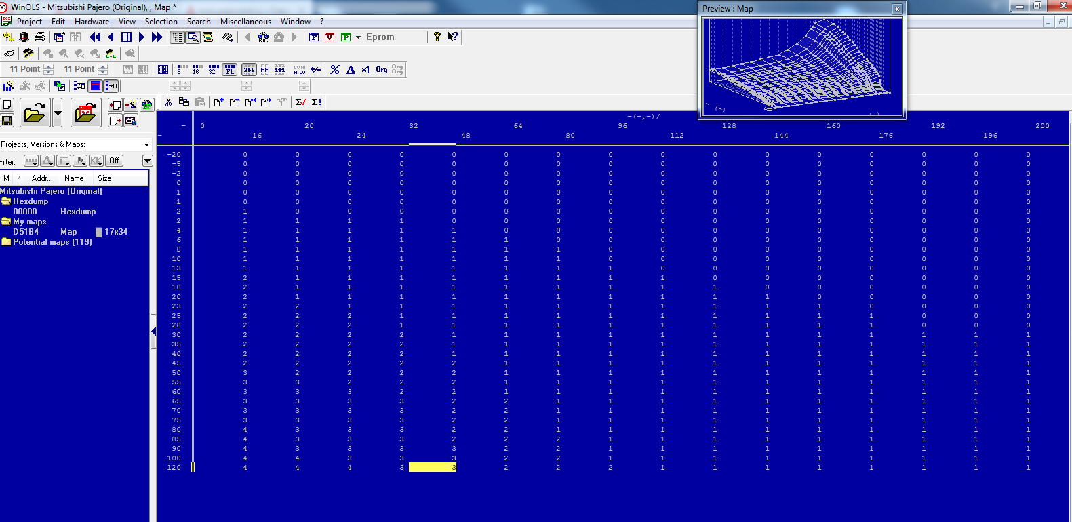Click the delta difference icon
Viewport: 1072px width, 522px height.
coord(351,69)
